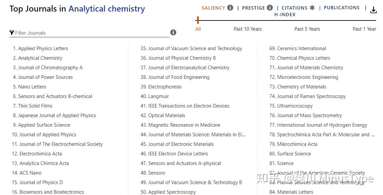This screenshot has width=383, height=195.
Task: Click the Citations asterisk icon
Action: pyautogui.click(x=312, y=8)
